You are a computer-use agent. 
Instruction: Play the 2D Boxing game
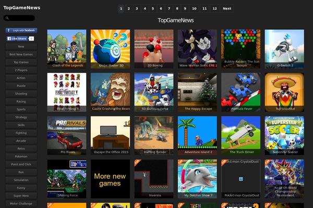pos(154,49)
